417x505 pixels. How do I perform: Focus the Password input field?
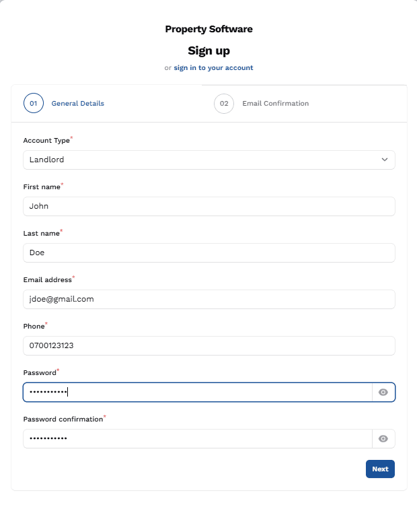[197, 392]
